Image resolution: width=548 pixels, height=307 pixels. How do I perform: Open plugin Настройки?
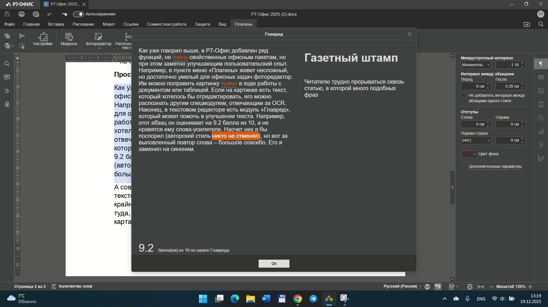click(43, 40)
